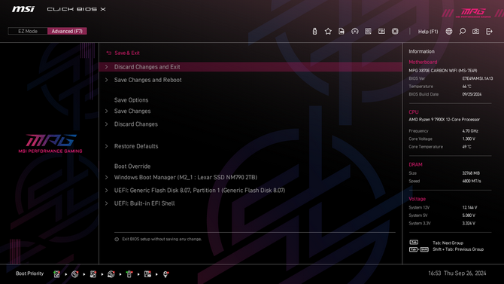Screen dimensions: 504x284
Task: Click the System 12V value 12.144 V
Action: [x=469, y=208]
